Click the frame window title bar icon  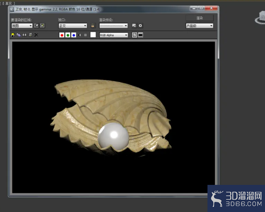pos(12,10)
